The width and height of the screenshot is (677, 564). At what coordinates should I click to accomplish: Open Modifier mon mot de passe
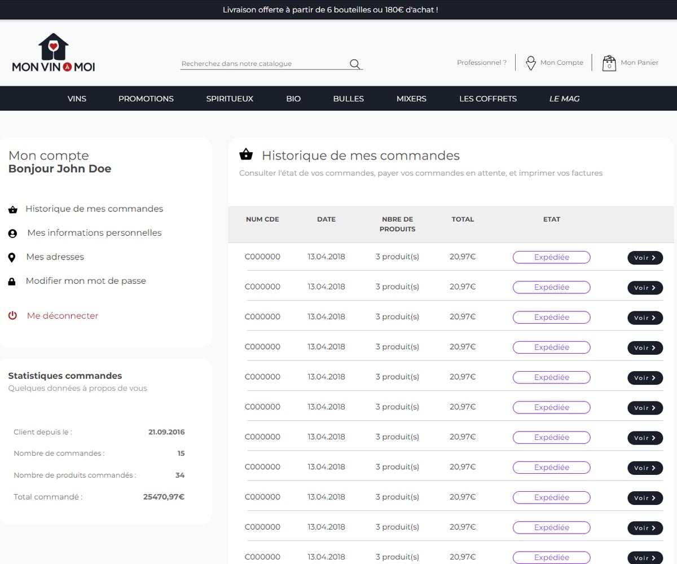click(86, 281)
